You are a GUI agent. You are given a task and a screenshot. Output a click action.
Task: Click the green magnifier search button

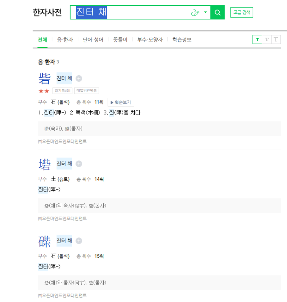point(217,12)
